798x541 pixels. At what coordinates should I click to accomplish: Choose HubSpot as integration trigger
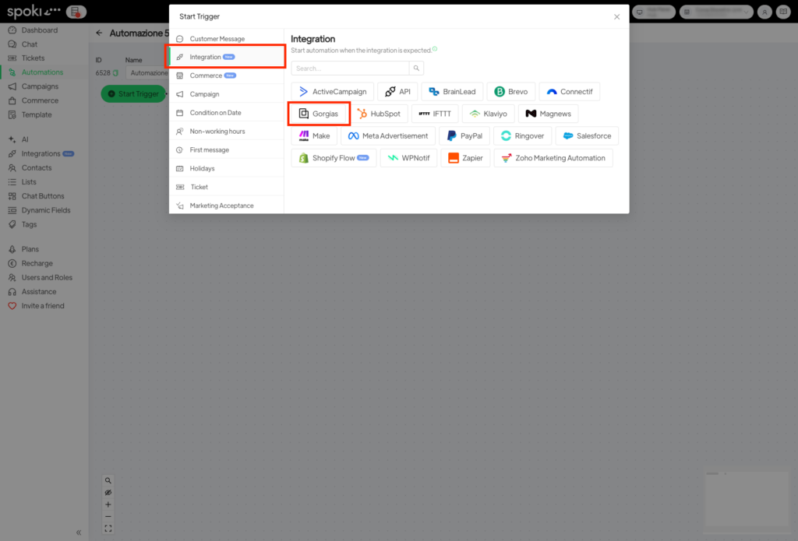pyautogui.click(x=379, y=114)
